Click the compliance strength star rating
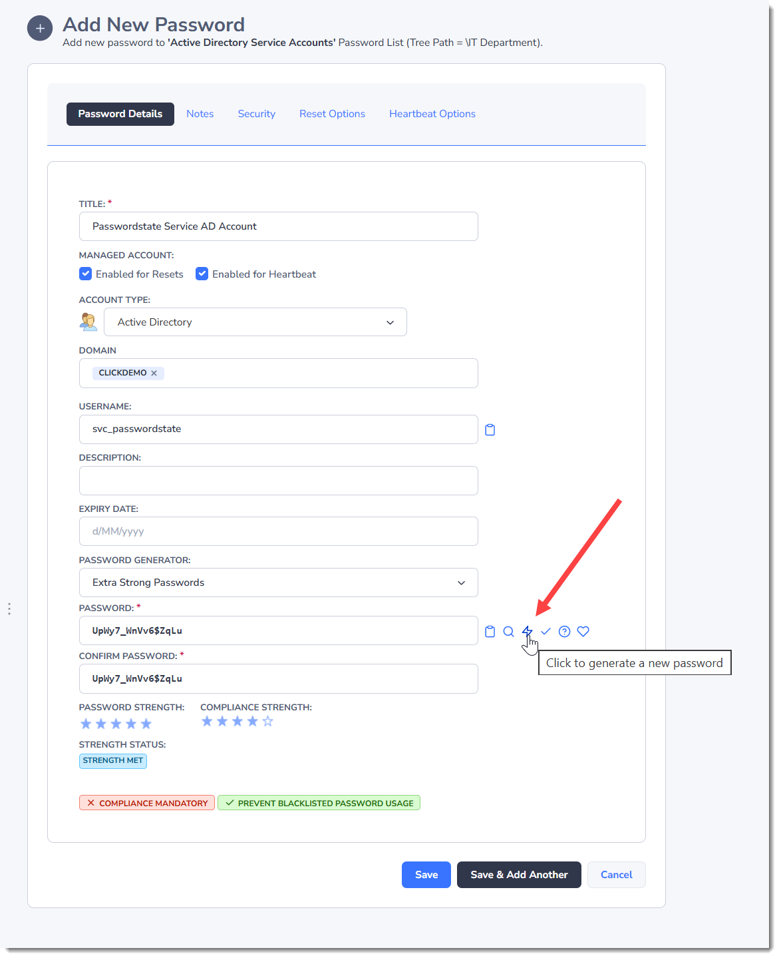 (x=237, y=721)
